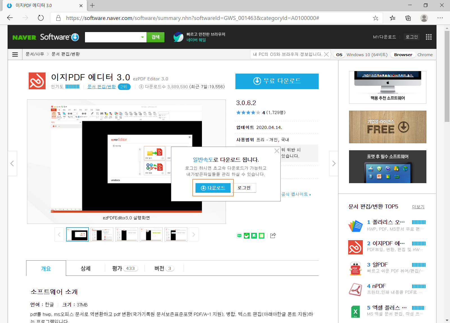Open the 포맷 후 필수 소프트웨어 banner

(388, 167)
